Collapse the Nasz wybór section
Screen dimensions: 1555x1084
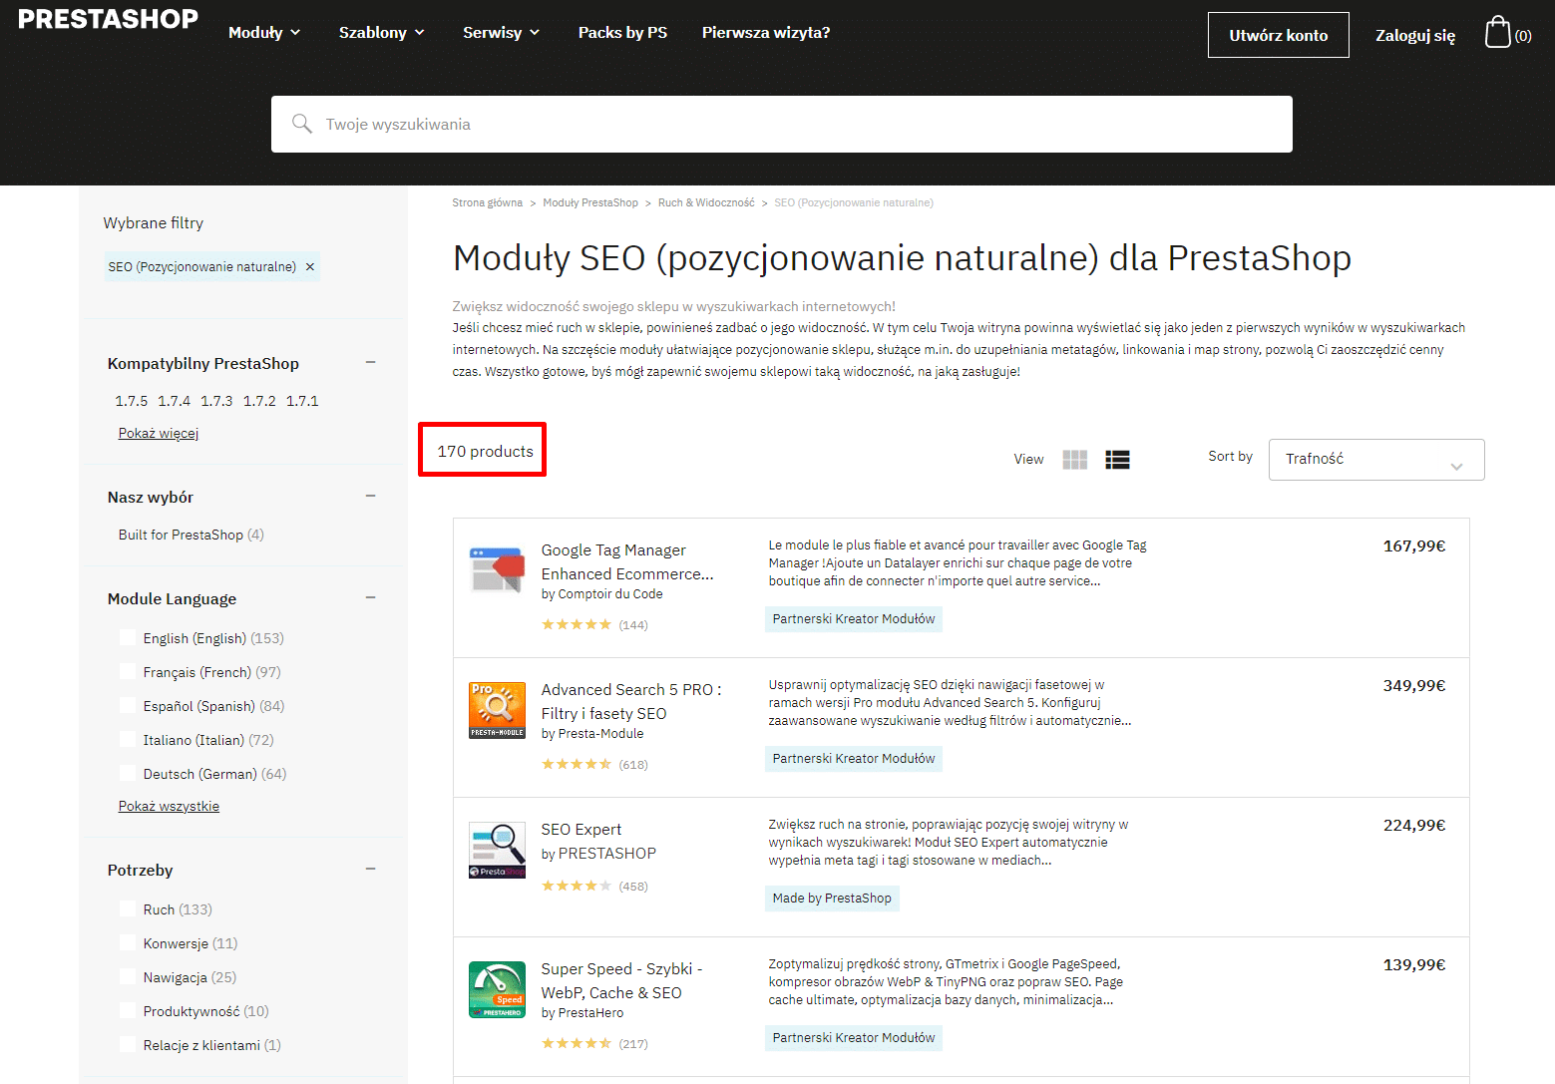coord(371,496)
